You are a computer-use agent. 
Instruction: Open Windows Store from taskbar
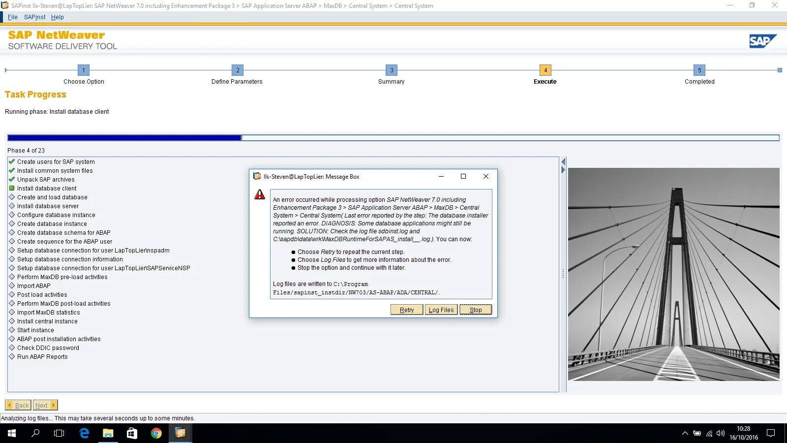[132, 433]
